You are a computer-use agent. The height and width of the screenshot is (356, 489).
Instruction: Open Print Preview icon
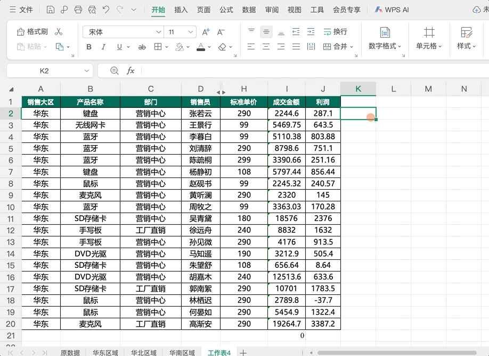tap(92, 10)
